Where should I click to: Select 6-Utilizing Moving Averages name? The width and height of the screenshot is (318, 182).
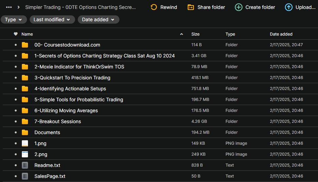(66, 110)
